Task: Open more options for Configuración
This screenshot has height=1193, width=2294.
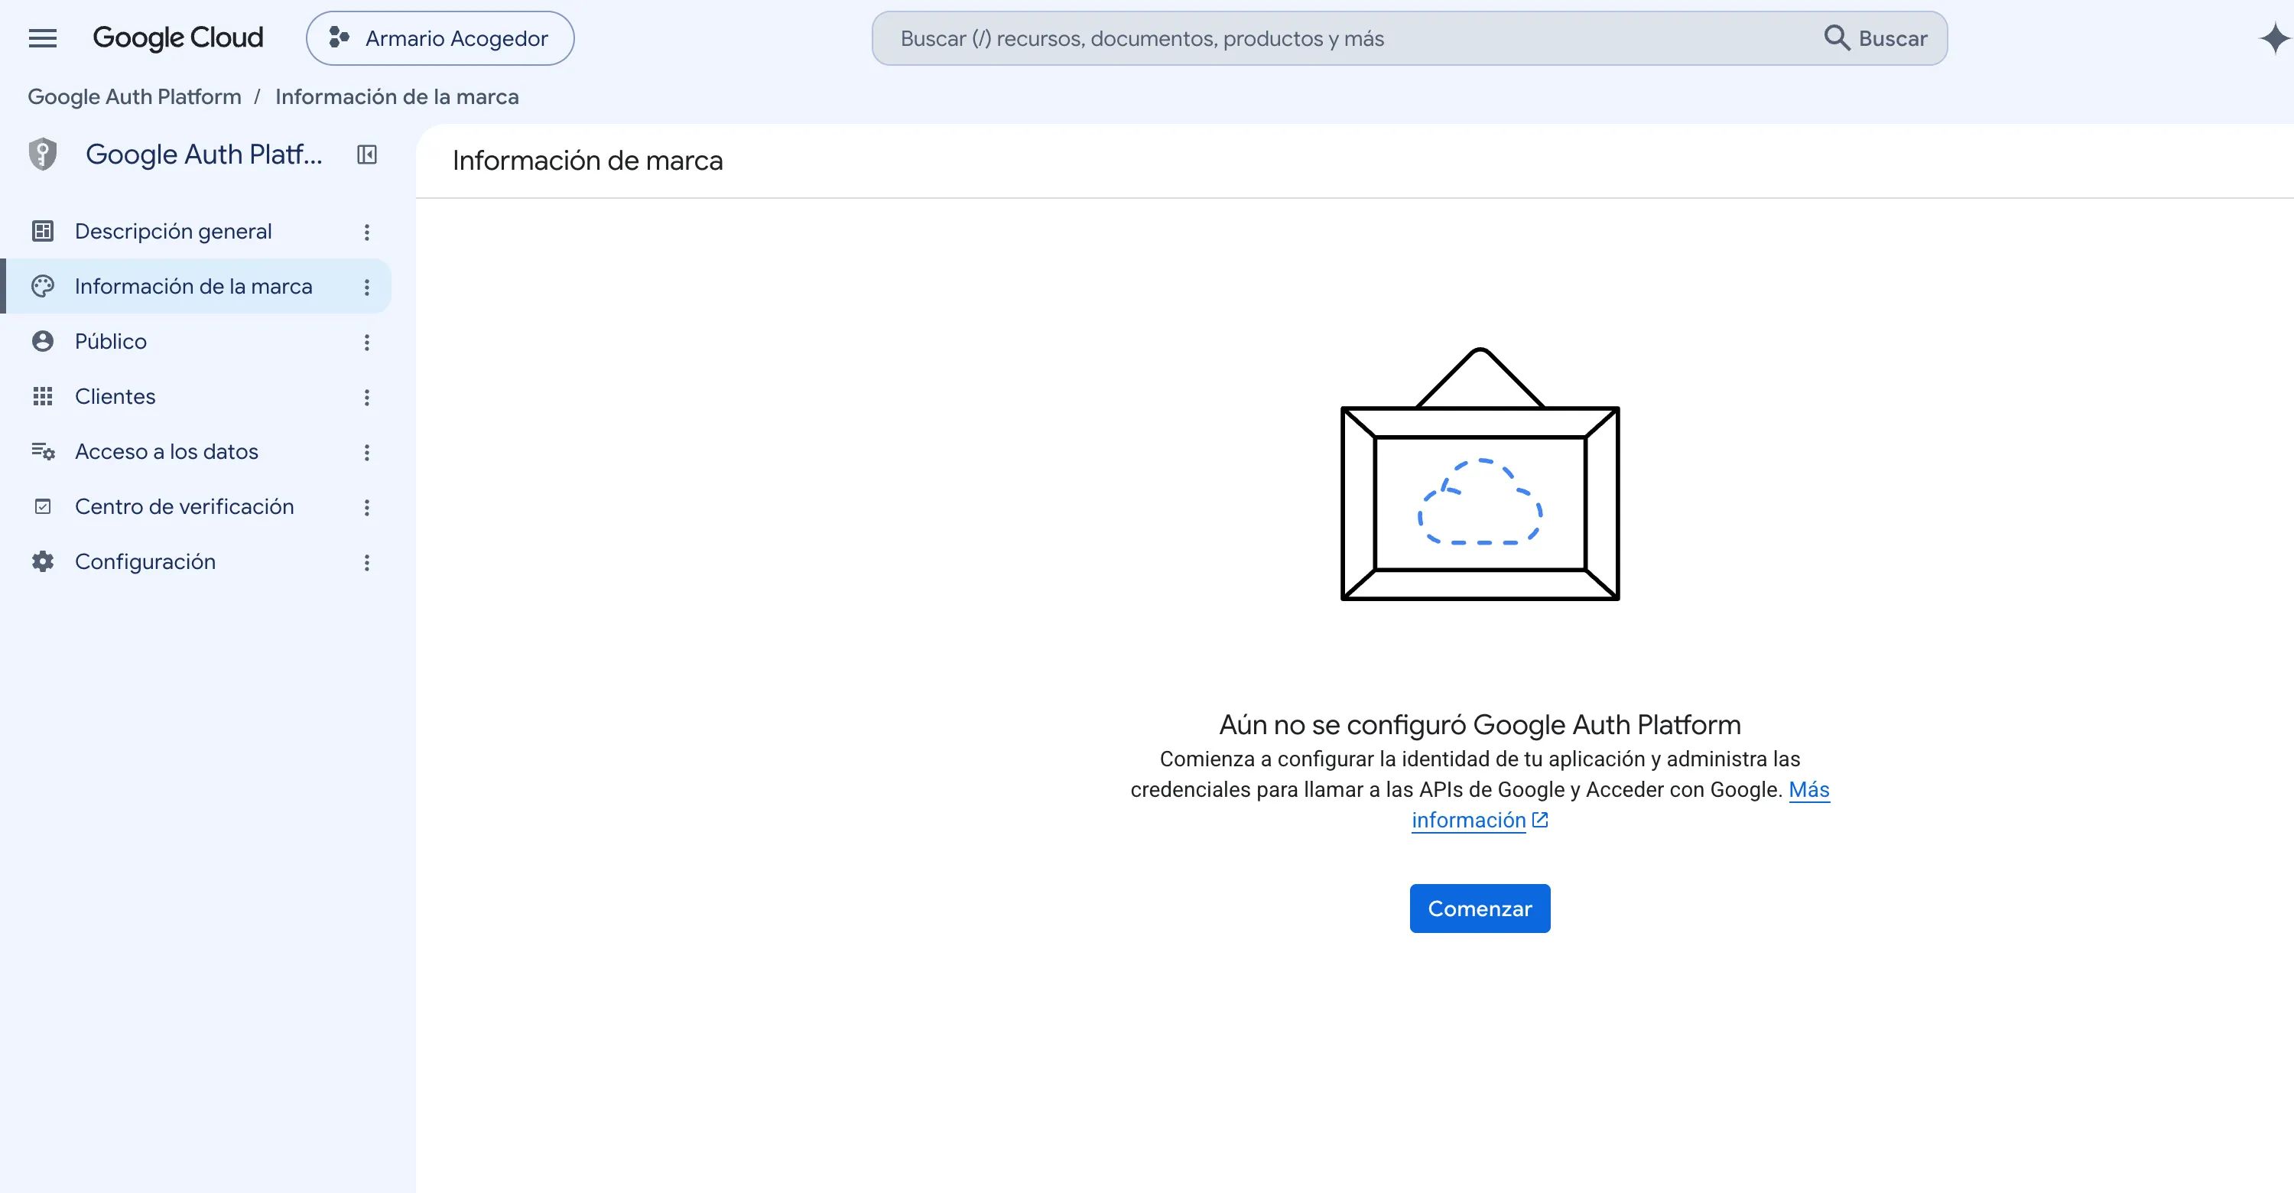Action: [367, 564]
